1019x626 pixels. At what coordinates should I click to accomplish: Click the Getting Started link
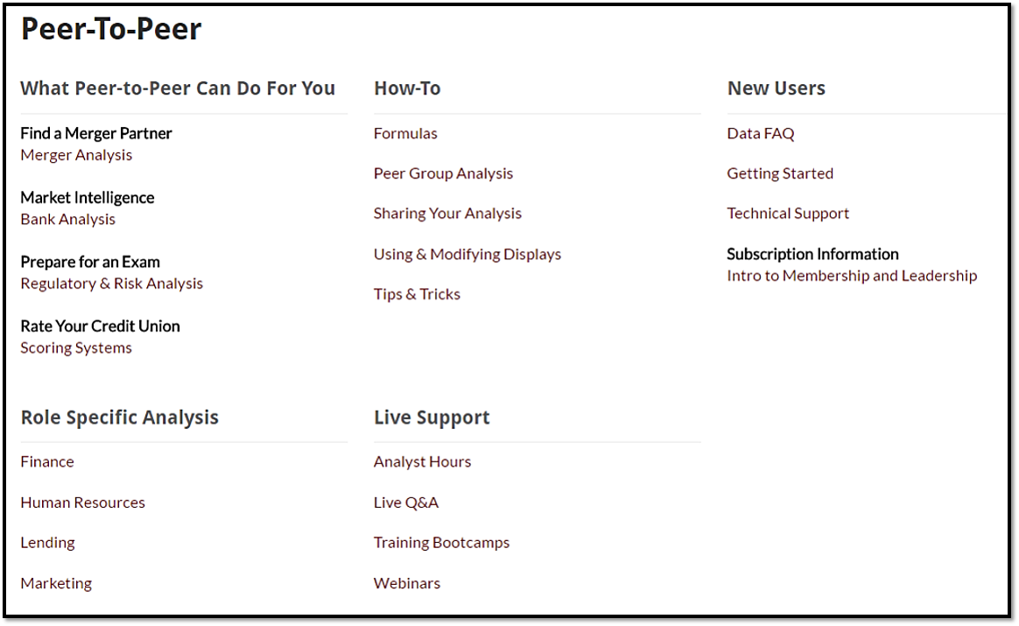click(780, 173)
